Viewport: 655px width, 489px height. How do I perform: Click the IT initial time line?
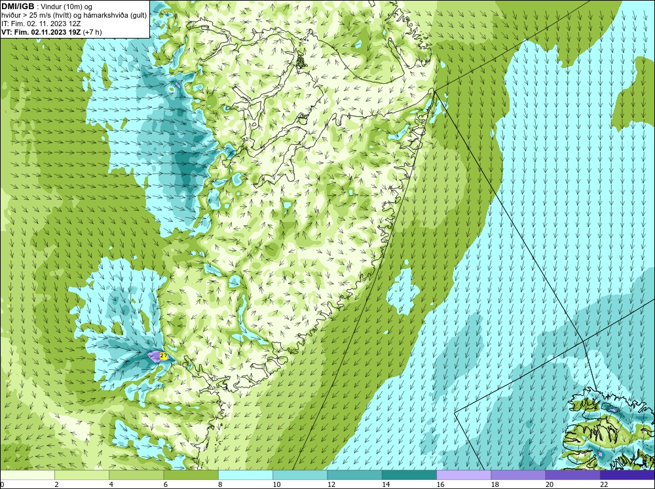(x=41, y=24)
